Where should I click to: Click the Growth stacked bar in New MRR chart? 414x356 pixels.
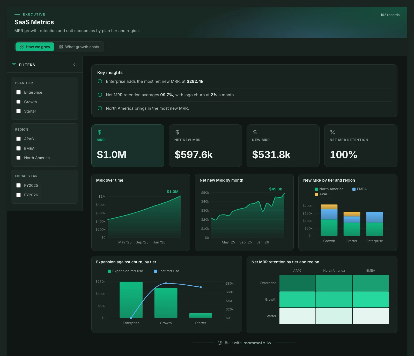329,220
